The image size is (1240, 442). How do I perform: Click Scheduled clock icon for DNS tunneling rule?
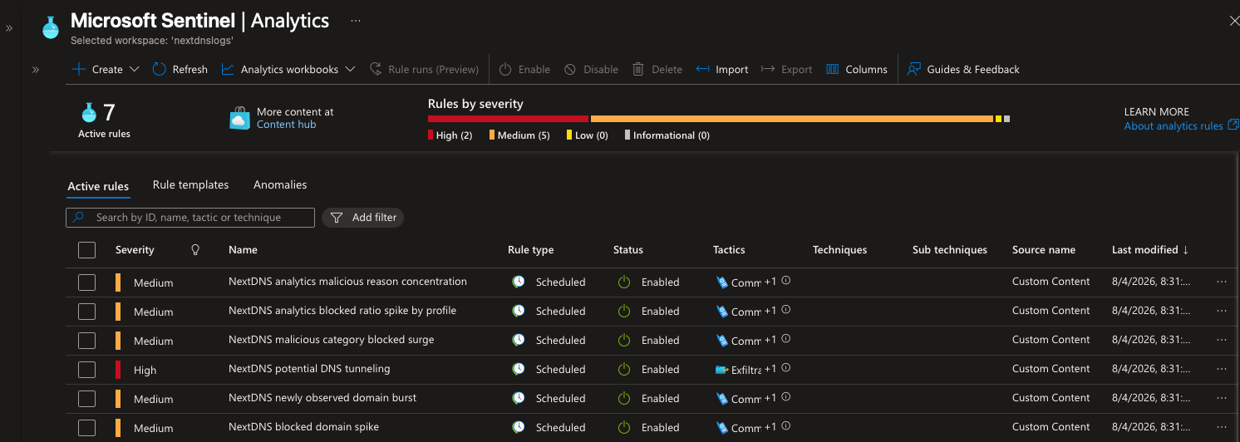point(519,369)
